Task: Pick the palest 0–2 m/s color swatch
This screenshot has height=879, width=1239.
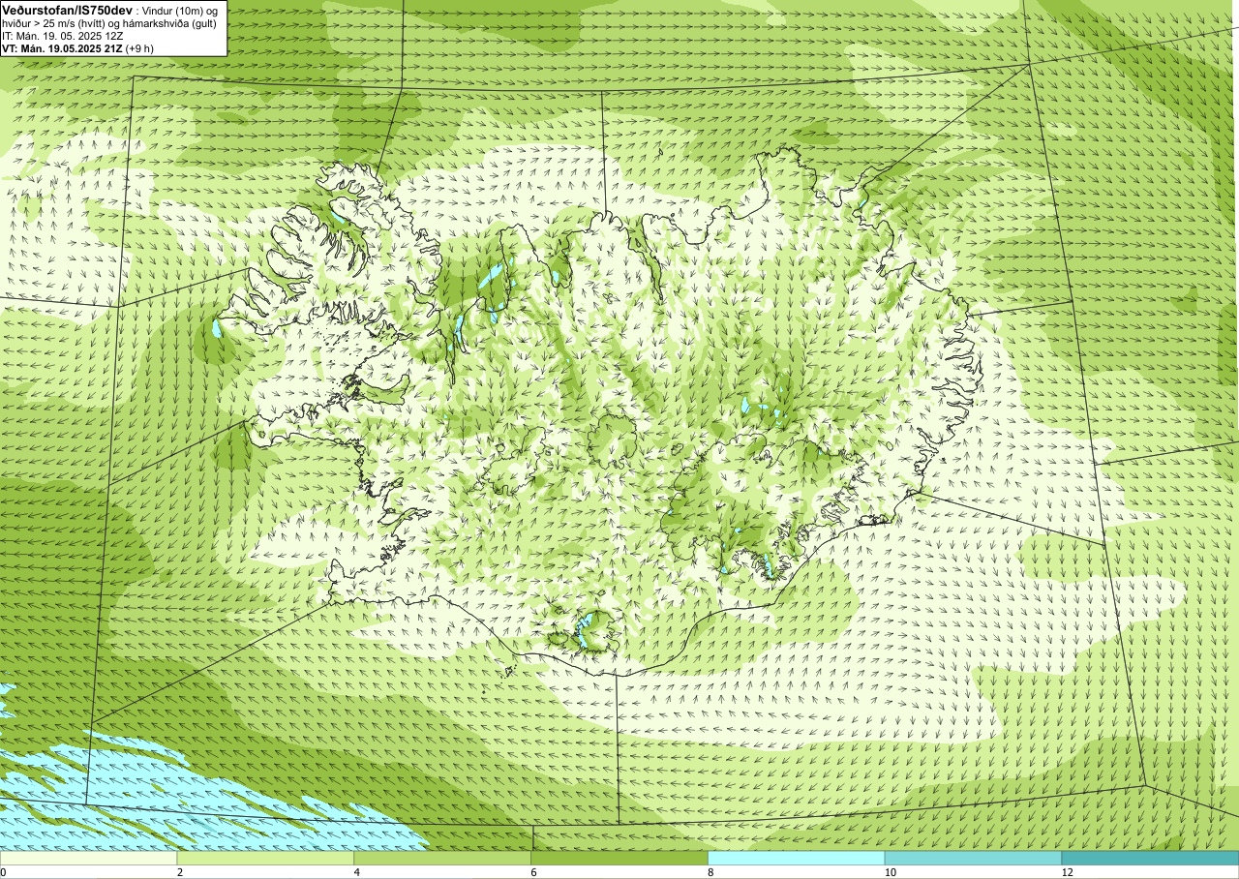Action: tap(88, 858)
